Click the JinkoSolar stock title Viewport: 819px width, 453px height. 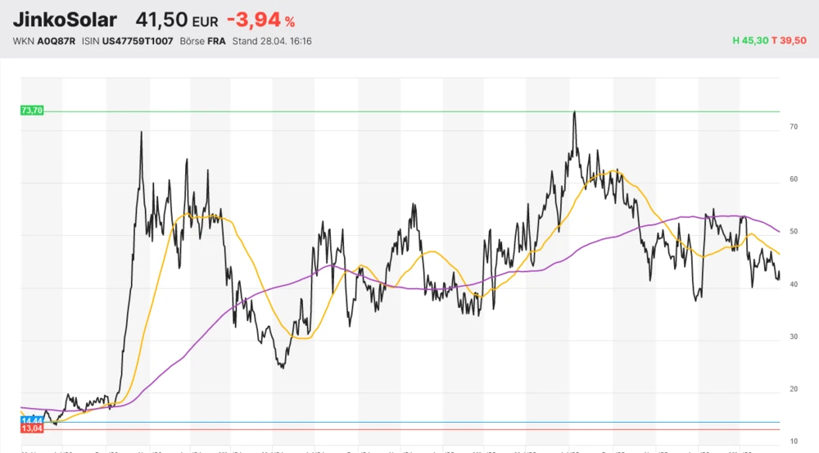pyautogui.click(x=66, y=20)
